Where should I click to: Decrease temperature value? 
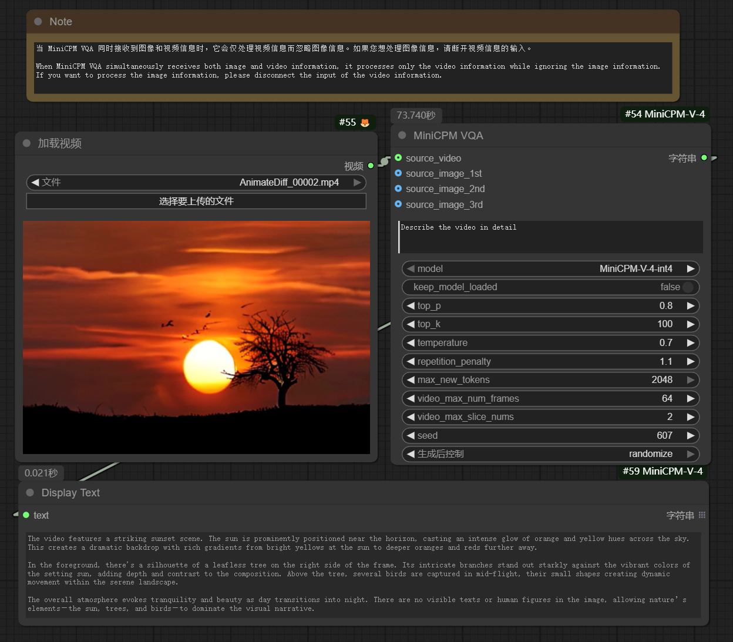[x=411, y=343]
